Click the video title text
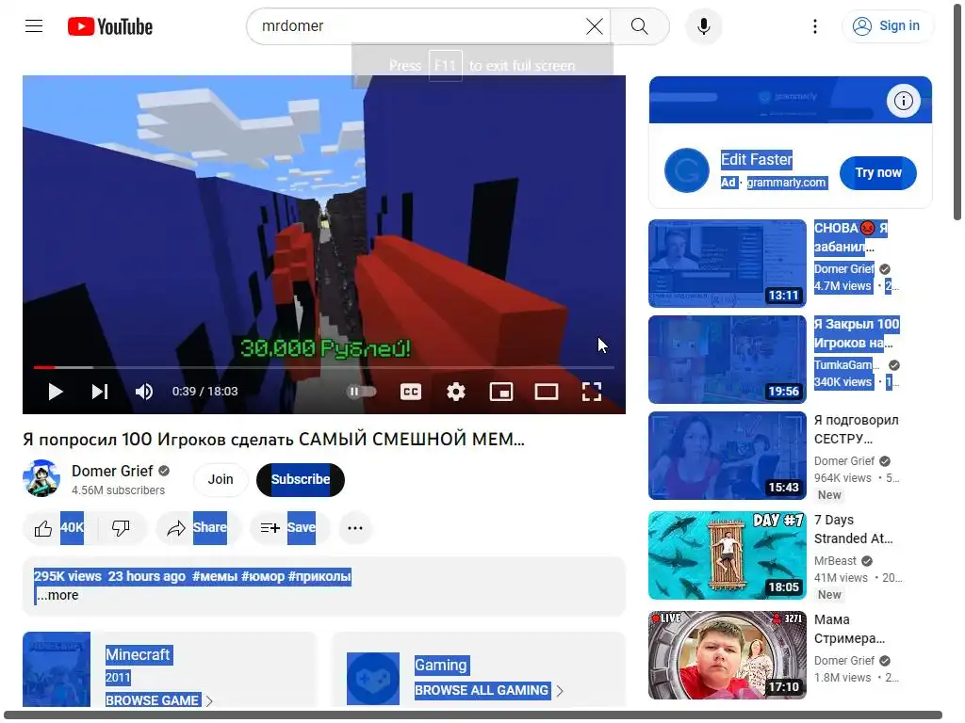 click(x=273, y=439)
